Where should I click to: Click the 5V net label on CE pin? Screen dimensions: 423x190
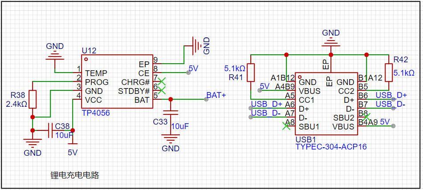click(x=193, y=69)
